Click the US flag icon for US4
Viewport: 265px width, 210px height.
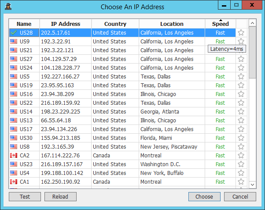click(14, 173)
